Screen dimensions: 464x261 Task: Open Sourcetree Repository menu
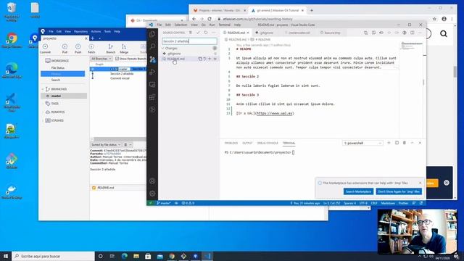click(x=80, y=31)
